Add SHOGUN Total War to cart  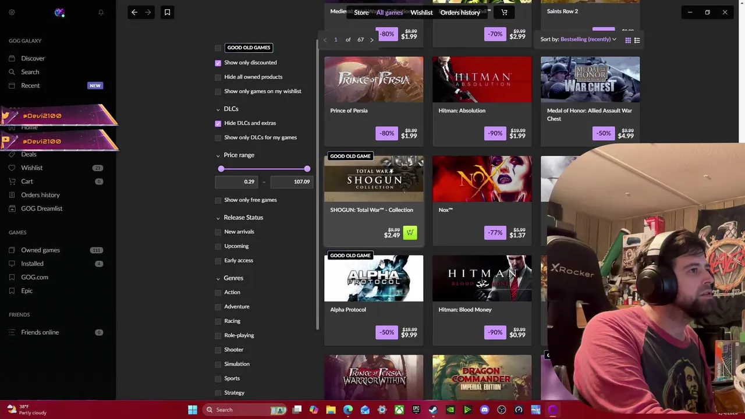point(410,233)
